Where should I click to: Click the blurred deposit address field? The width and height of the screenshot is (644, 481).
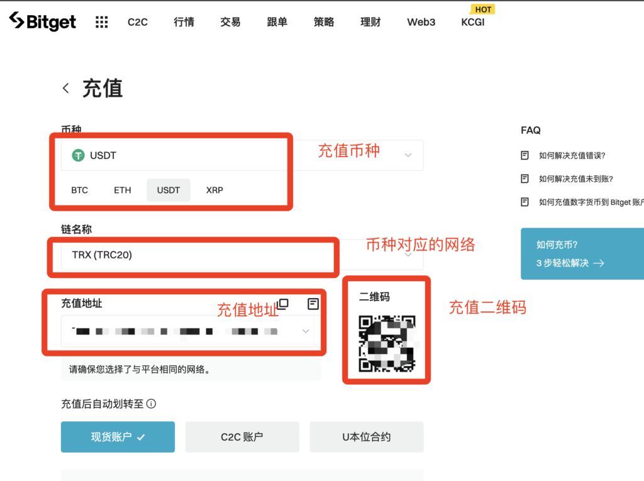click(x=191, y=331)
